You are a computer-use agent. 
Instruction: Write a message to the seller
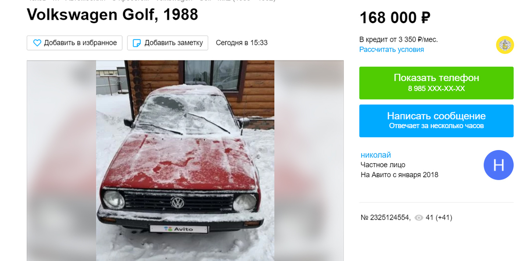[436, 121]
